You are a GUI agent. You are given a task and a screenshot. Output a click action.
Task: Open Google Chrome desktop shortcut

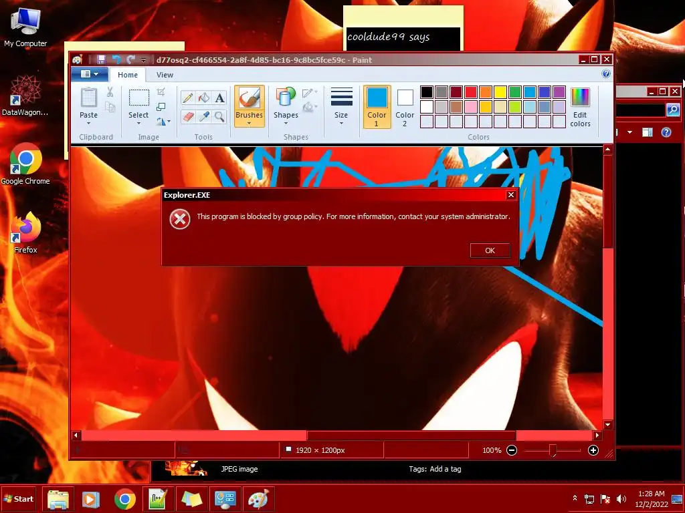click(x=25, y=164)
